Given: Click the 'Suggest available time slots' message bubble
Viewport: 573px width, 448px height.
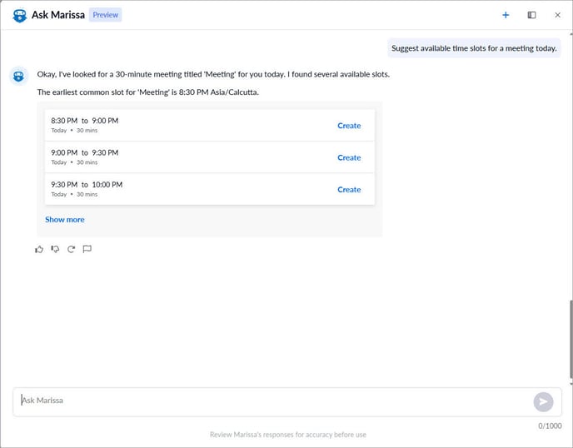Looking at the screenshot, I should click(x=474, y=48).
